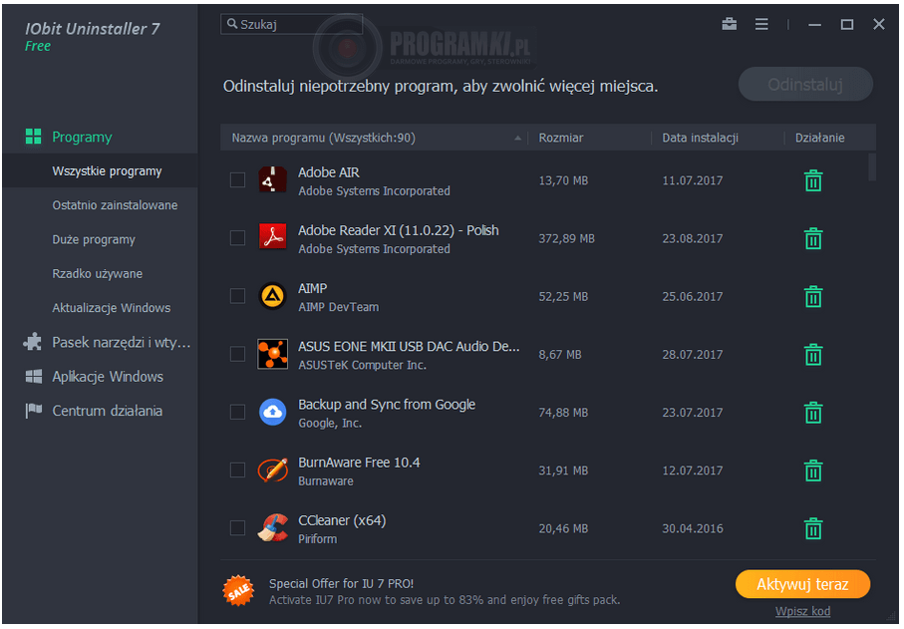
Task: Open Ostatnio zainstalowane list
Action: (x=115, y=205)
